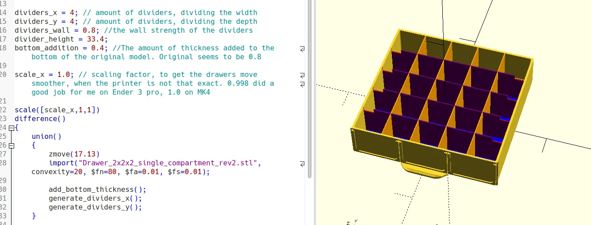The width and height of the screenshot is (591, 225).
Task: Click the bottom_addition value 0.4
Action: 98,48
